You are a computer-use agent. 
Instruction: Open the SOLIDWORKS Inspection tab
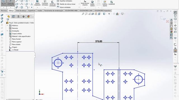click(x=103, y=11)
